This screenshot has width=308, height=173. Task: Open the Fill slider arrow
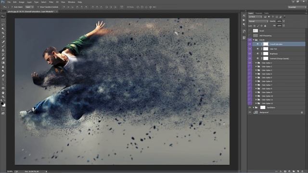click(x=283, y=25)
